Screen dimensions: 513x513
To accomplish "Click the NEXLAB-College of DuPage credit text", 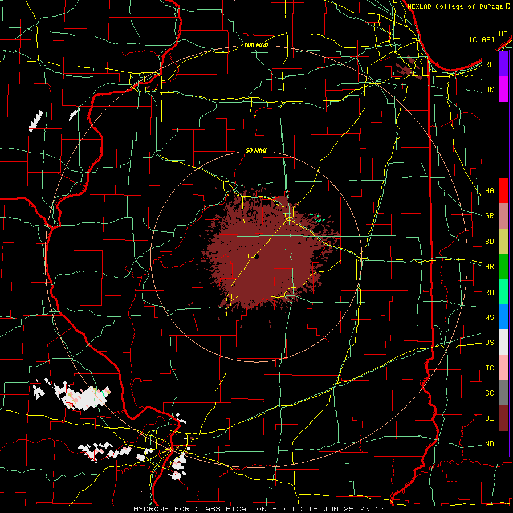I will [456, 6].
